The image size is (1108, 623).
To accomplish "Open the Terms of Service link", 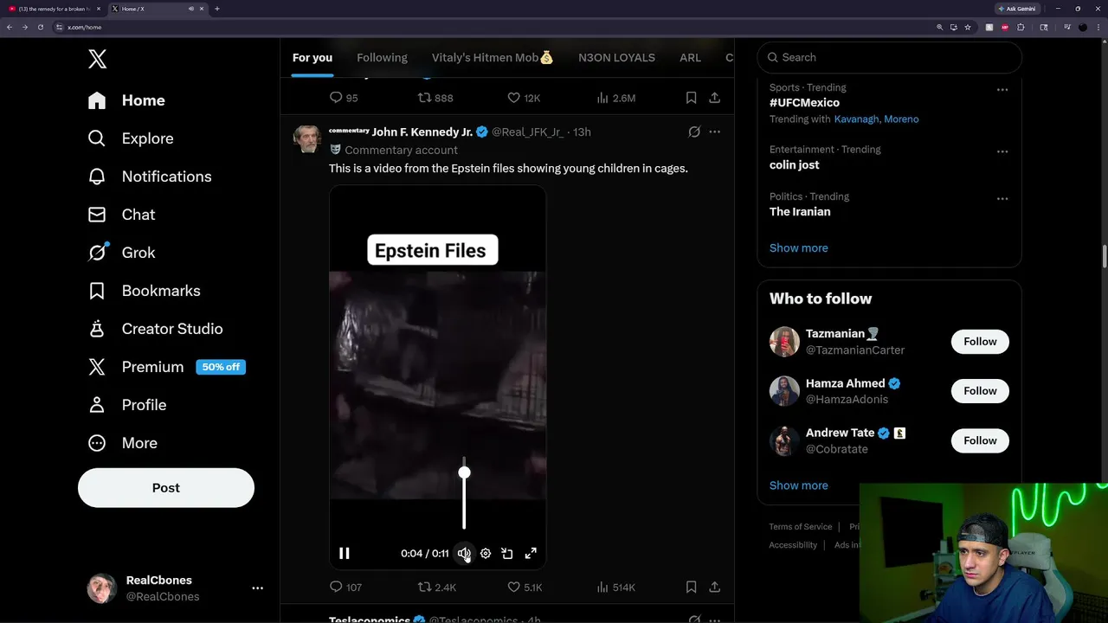I will click(x=801, y=527).
